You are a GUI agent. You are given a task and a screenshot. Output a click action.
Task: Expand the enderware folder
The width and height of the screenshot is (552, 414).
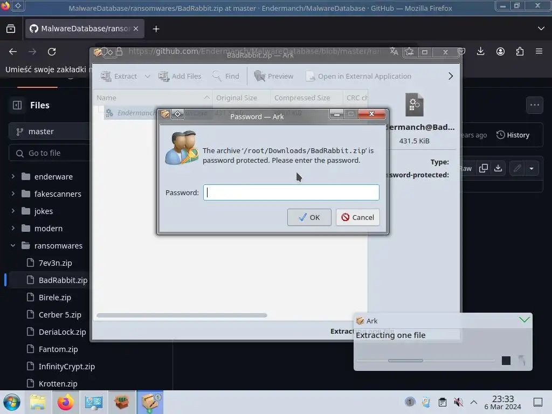pyautogui.click(x=13, y=176)
